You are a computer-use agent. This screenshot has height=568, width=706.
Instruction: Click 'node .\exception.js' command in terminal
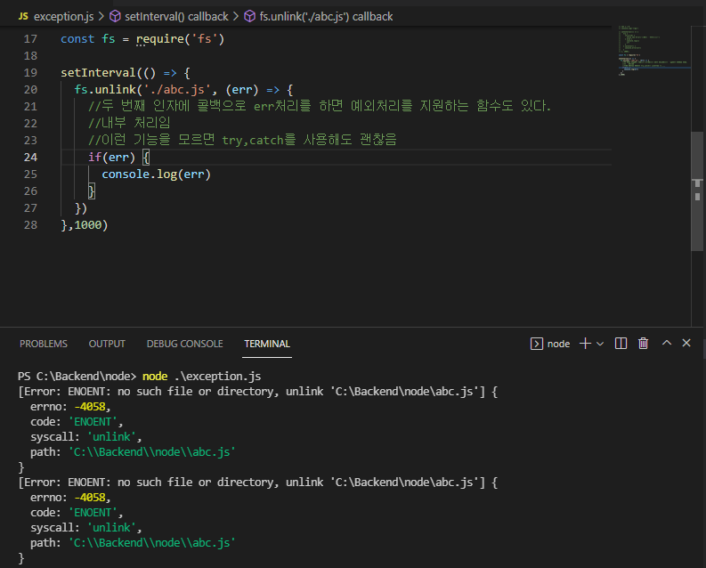tap(202, 377)
